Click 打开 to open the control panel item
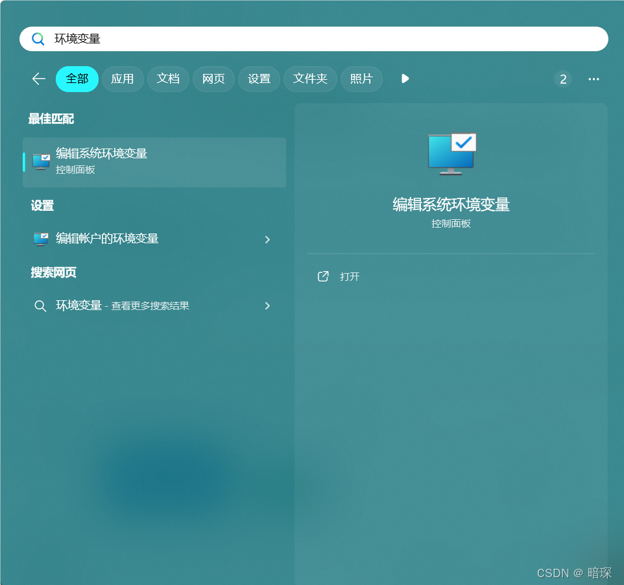The width and height of the screenshot is (624, 585). tap(350, 276)
